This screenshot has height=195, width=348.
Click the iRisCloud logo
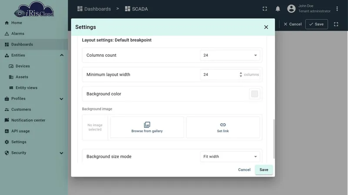(34, 9)
